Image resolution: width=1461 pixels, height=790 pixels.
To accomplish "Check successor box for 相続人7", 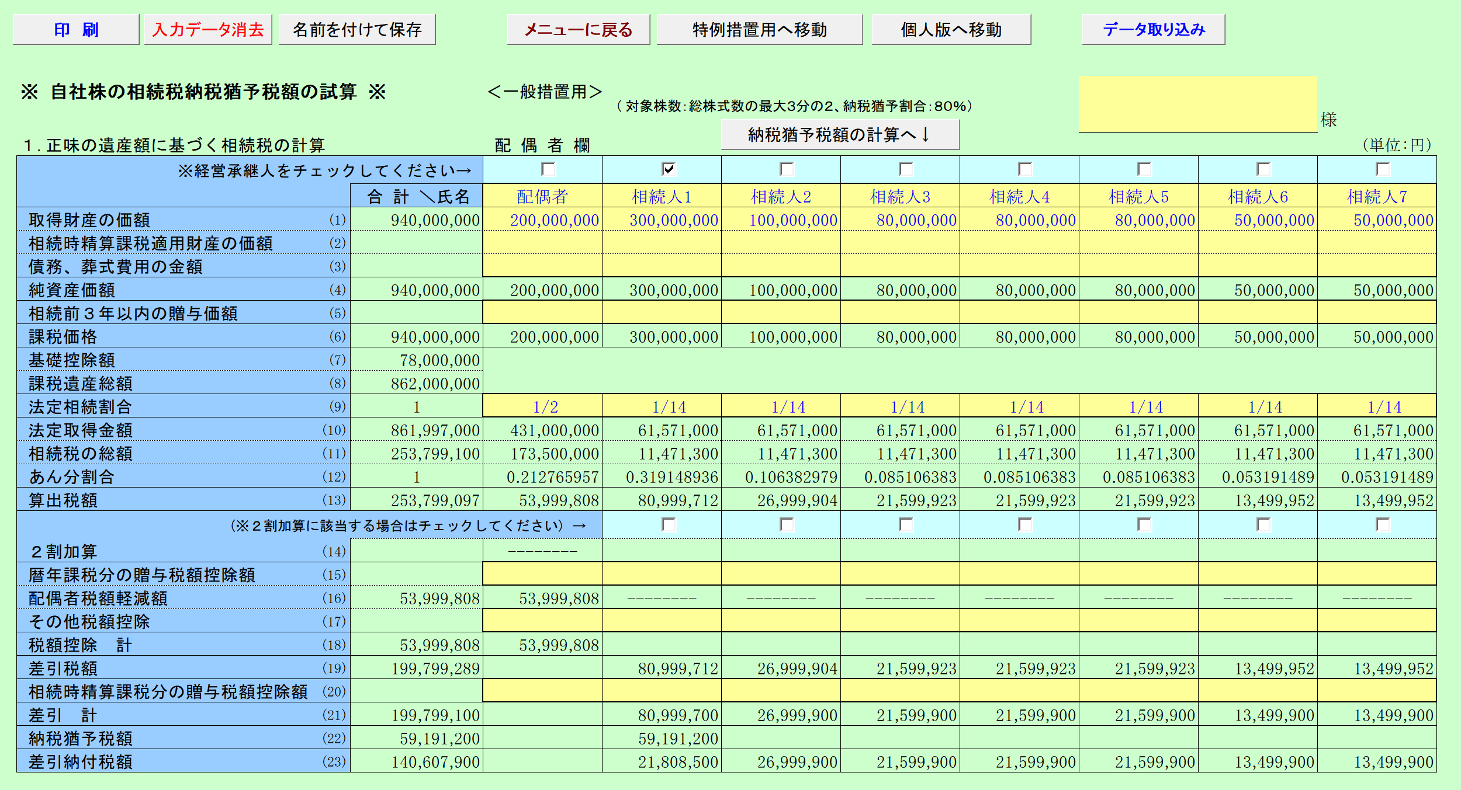I will (x=1383, y=169).
